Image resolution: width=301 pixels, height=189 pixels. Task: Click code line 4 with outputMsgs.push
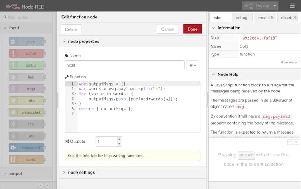[x=133, y=99]
